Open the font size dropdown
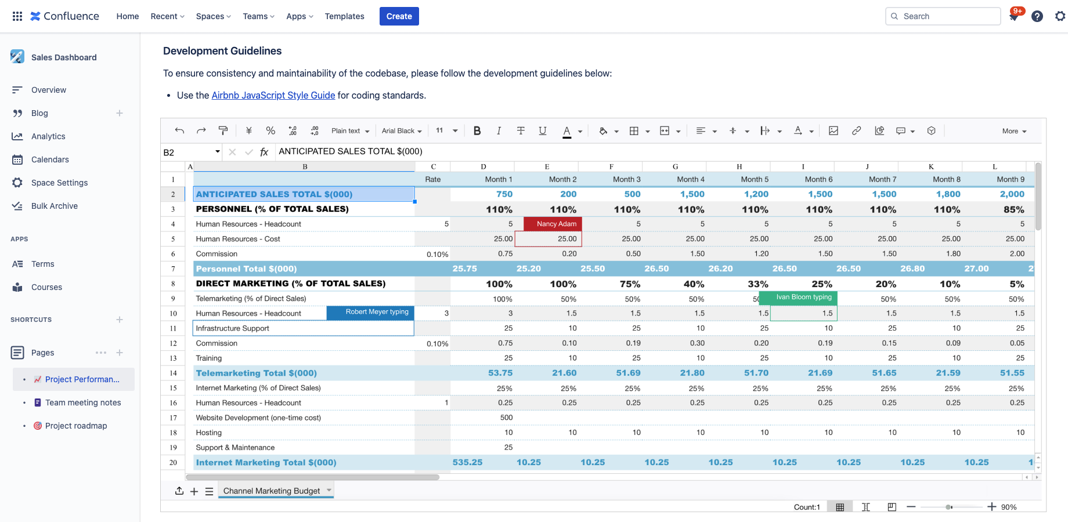Viewport: 1068px width, 522px height. point(446,130)
